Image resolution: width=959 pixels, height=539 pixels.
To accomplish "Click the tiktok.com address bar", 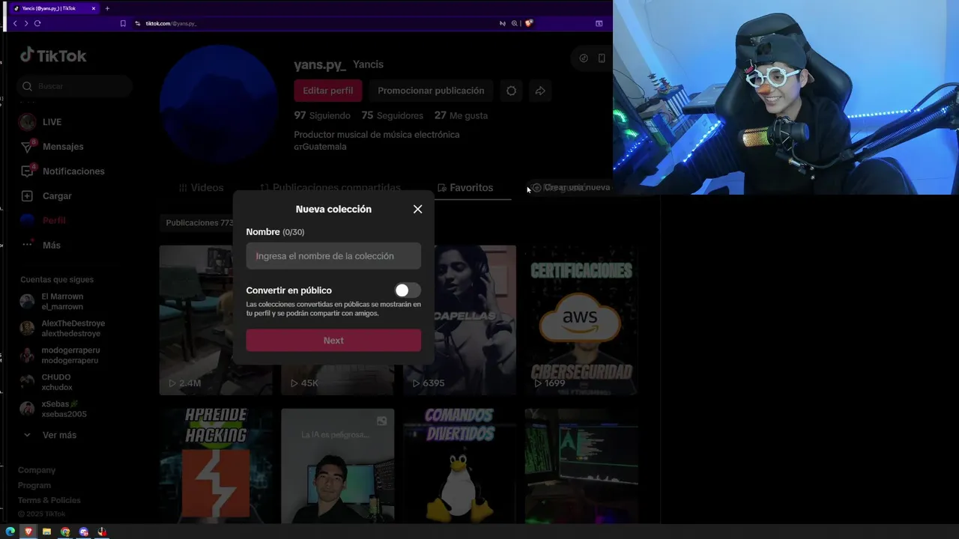I will tap(315, 23).
